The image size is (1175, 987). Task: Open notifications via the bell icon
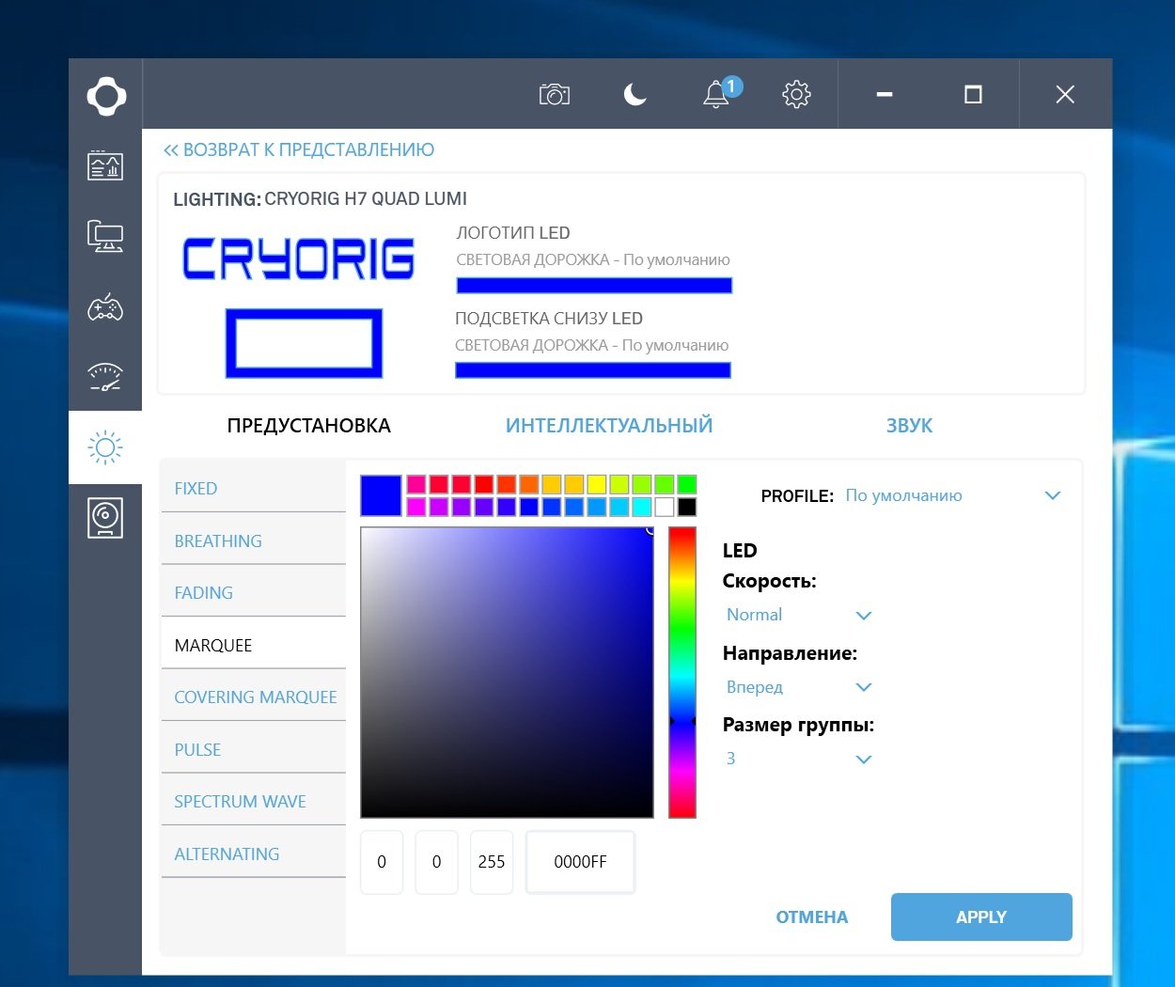719,92
